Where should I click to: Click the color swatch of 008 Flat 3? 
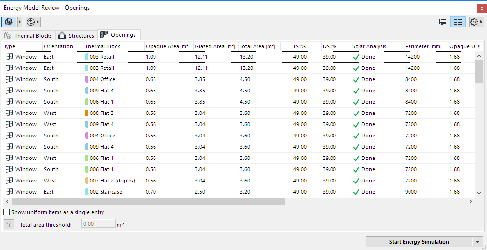tap(87, 113)
